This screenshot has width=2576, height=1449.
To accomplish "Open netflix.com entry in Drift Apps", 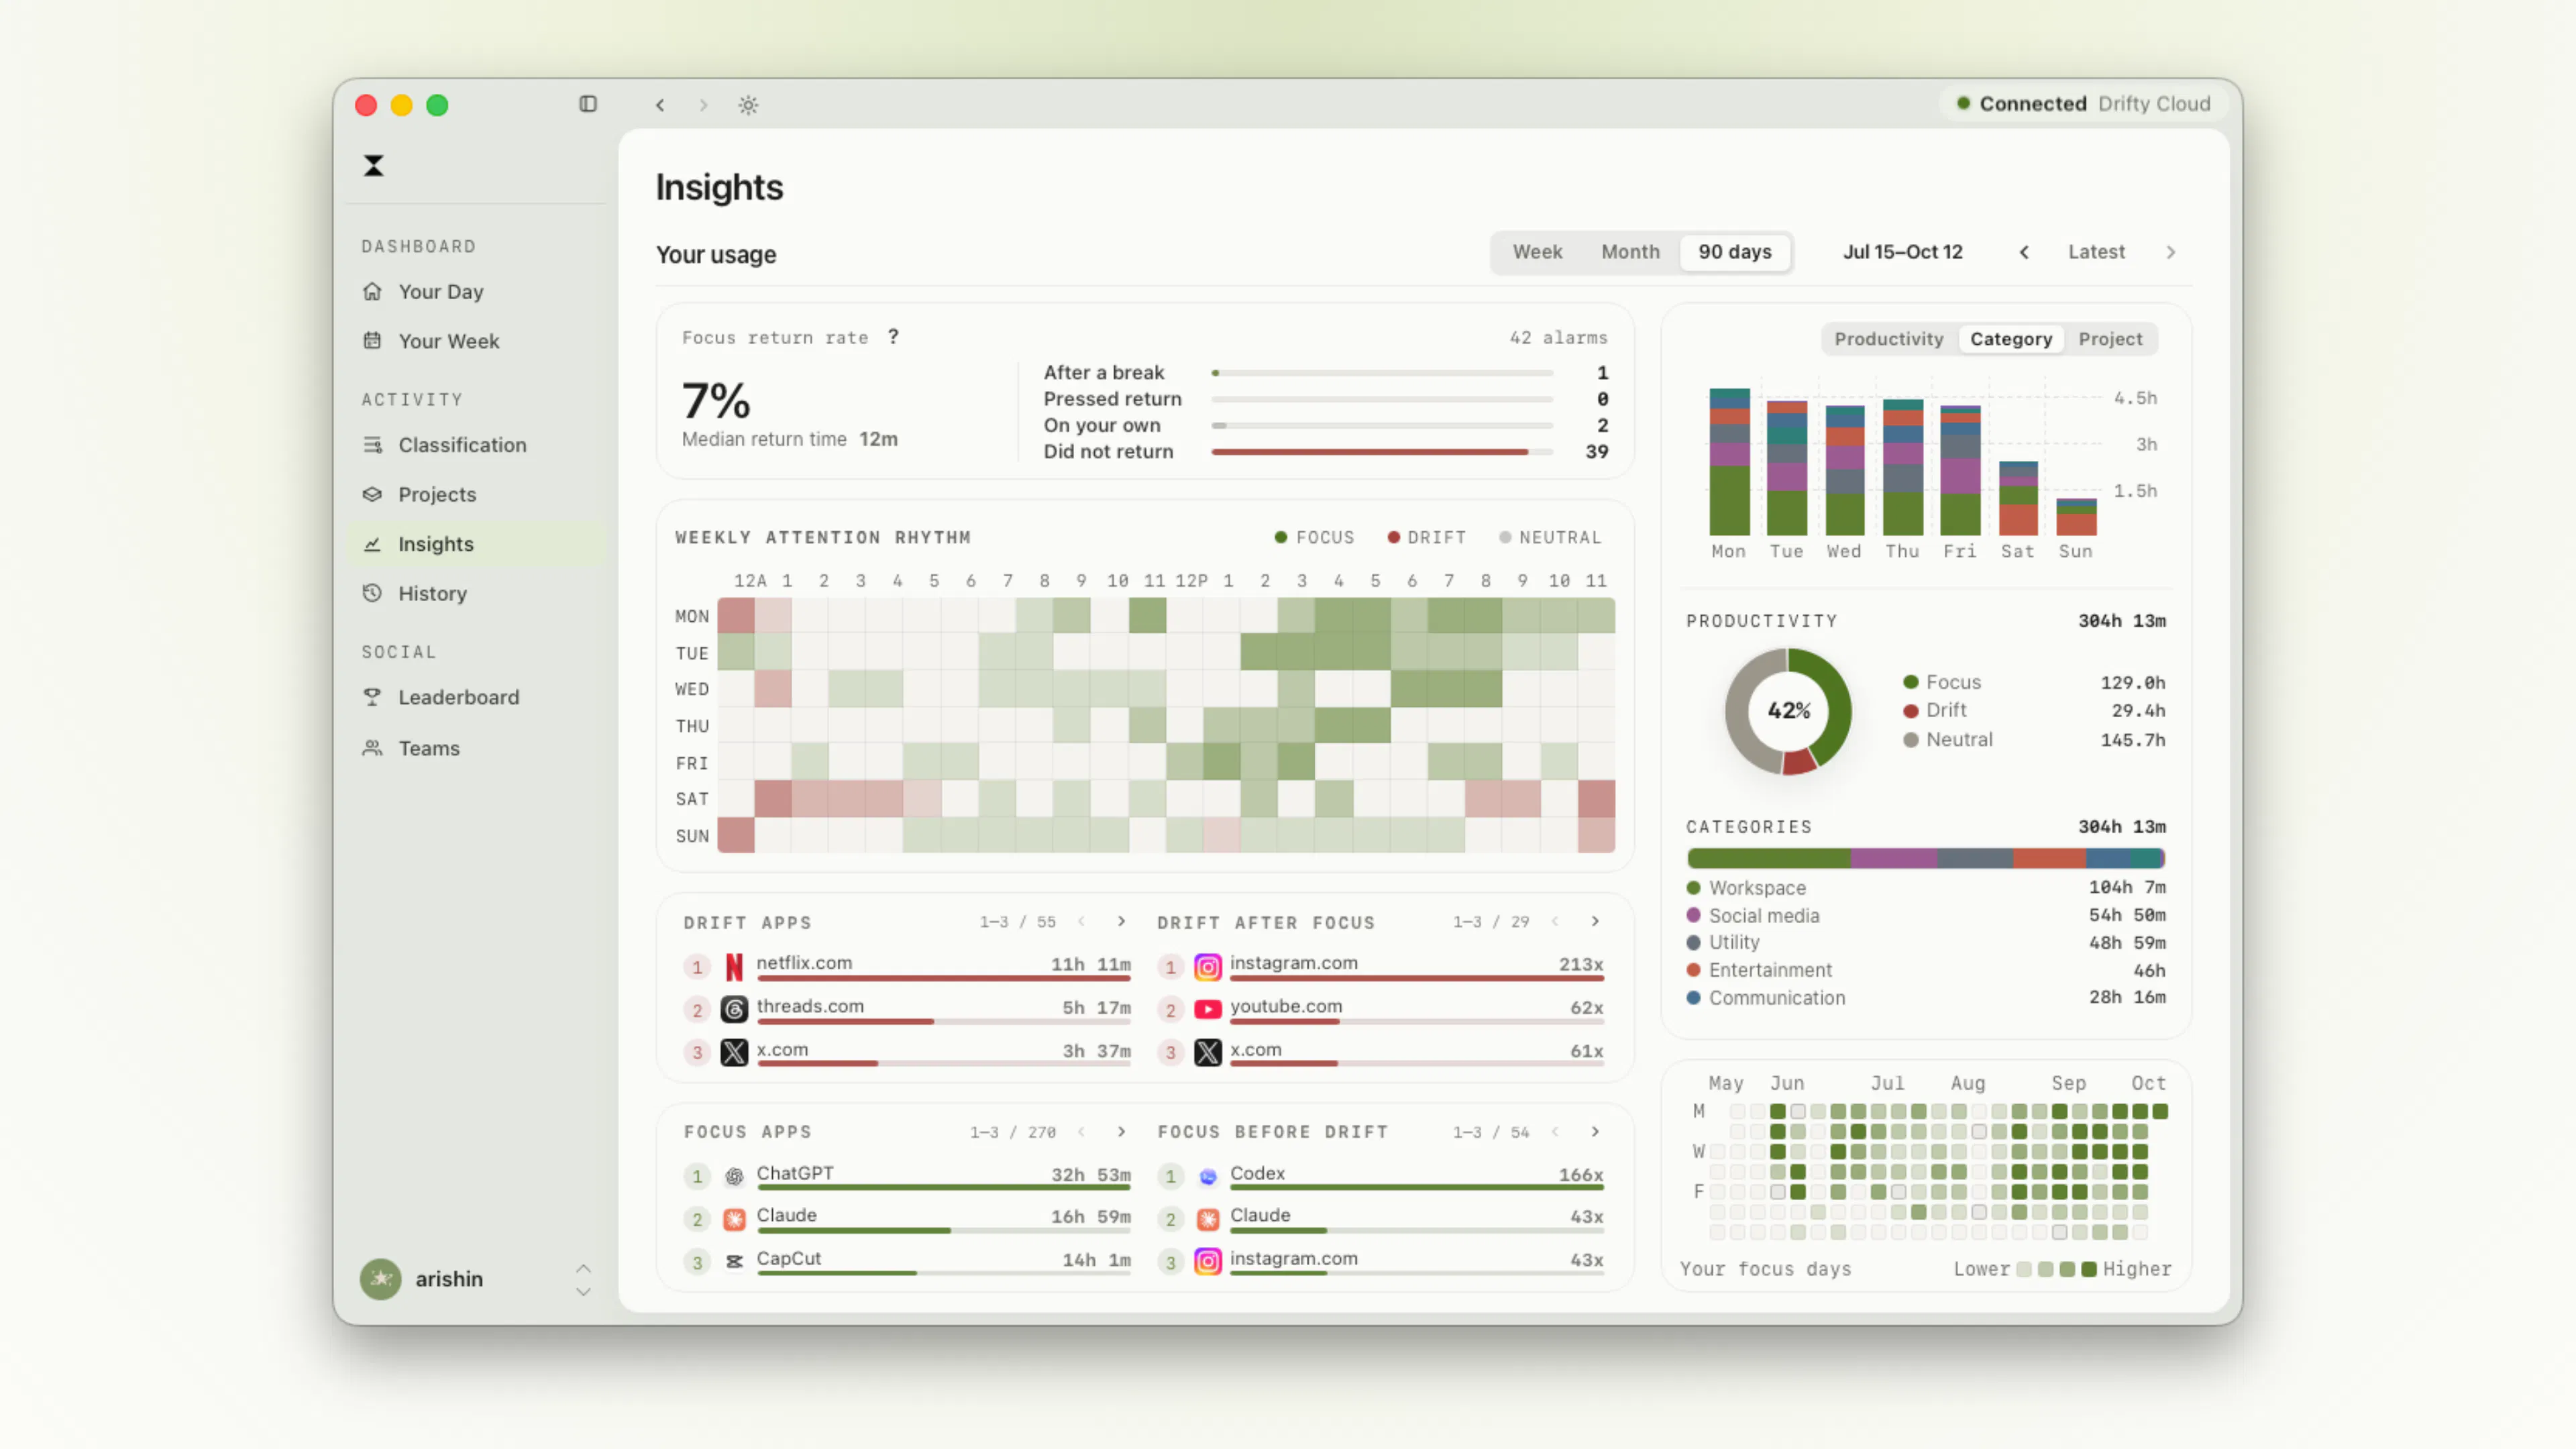I will [907, 967].
